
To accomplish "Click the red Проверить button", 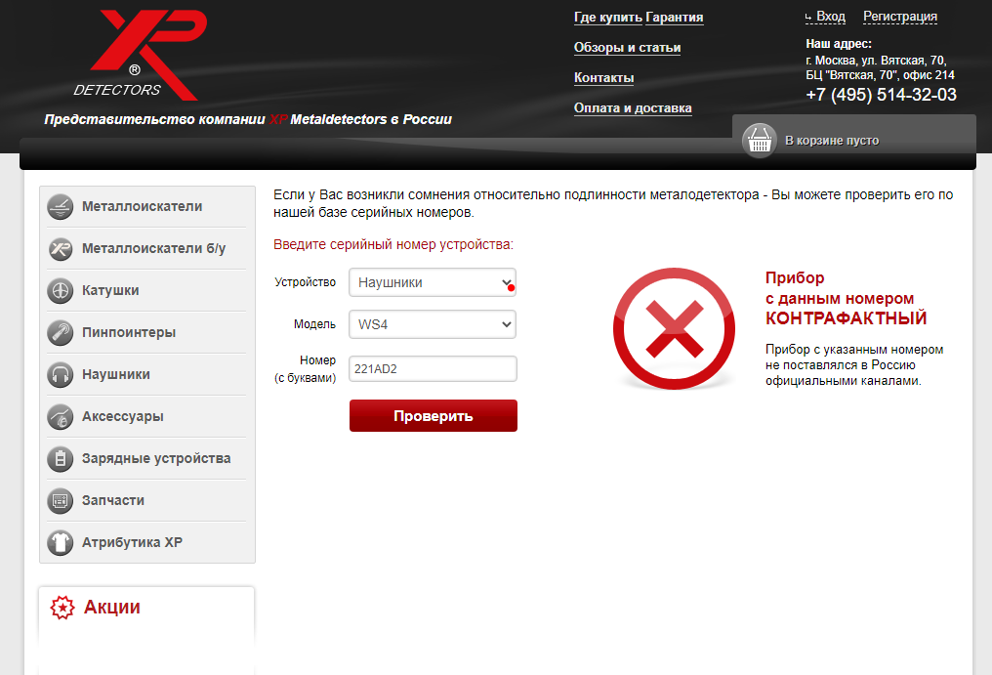I will click(434, 416).
